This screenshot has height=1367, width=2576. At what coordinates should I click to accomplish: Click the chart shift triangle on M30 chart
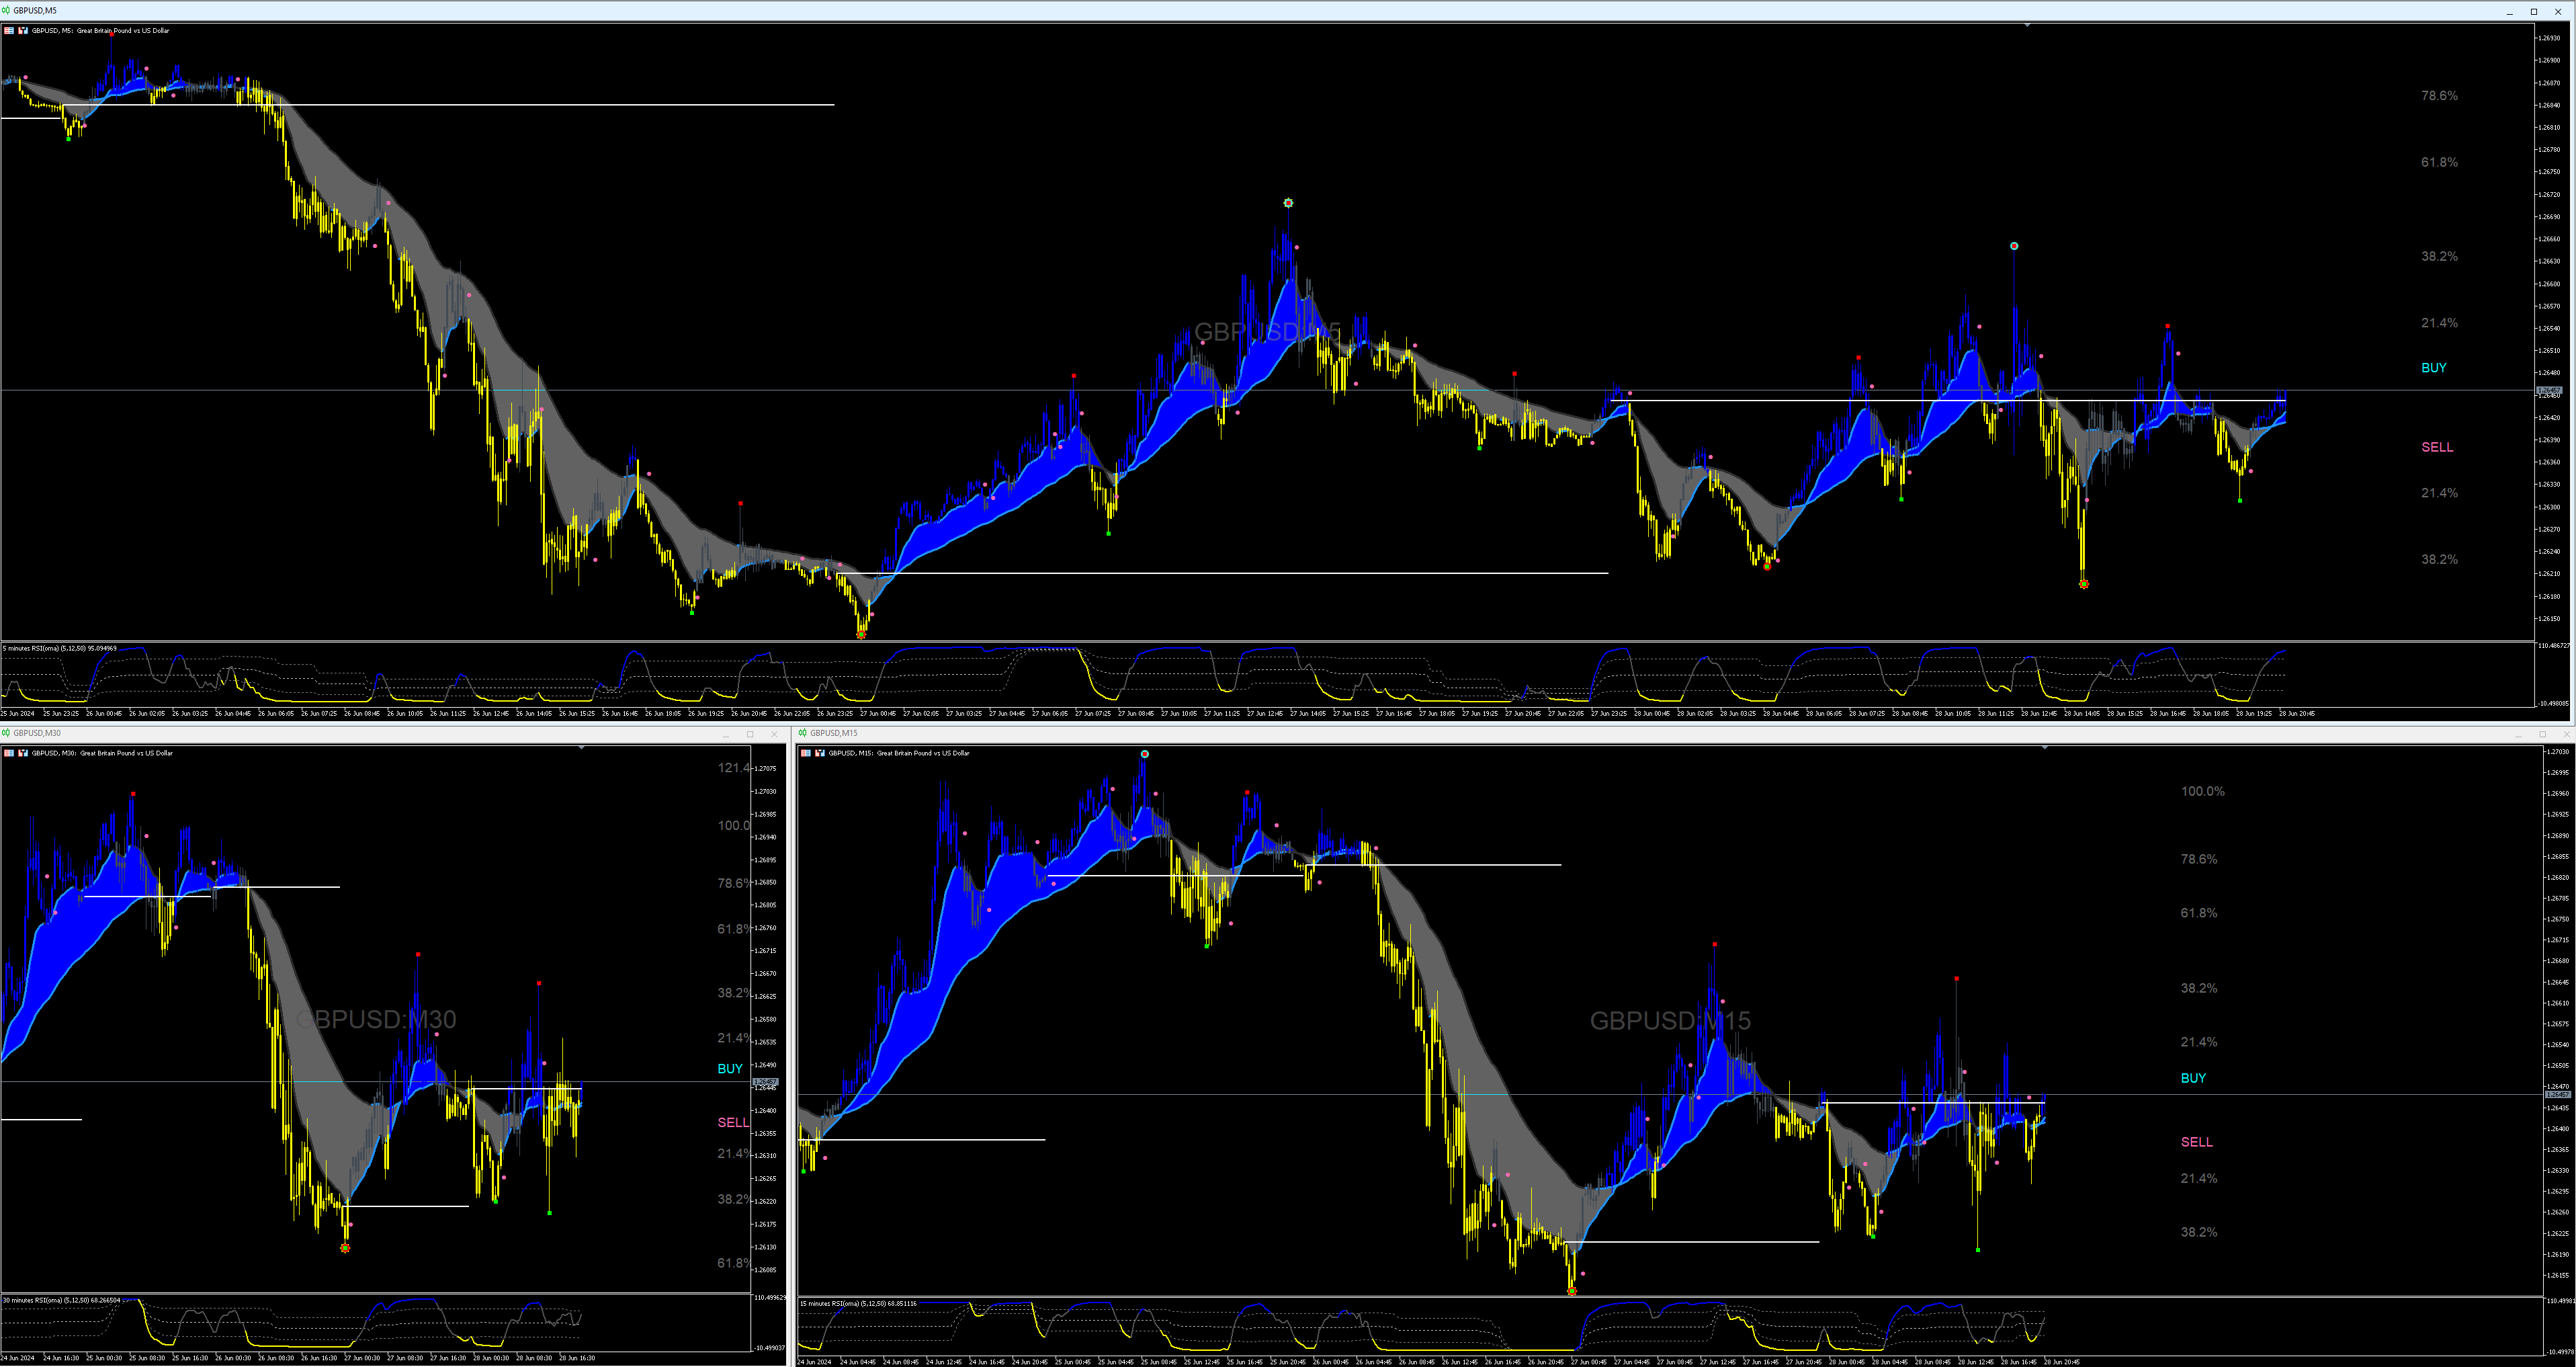[x=582, y=747]
